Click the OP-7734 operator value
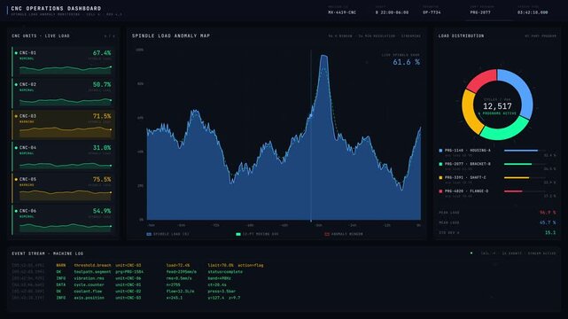Viewport: 568px width, 319px height. [432, 12]
